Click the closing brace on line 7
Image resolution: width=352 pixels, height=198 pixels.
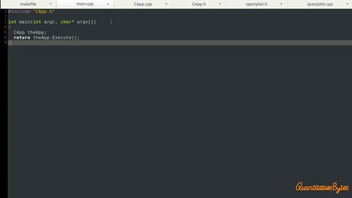pos(10,43)
